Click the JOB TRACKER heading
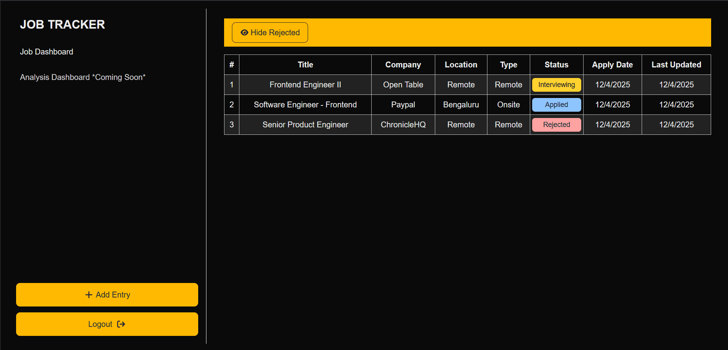The width and height of the screenshot is (728, 350). pos(62,25)
